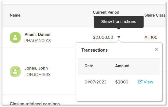
Task: Select the Jones, John name
Action: pyautogui.click(x=36, y=68)
